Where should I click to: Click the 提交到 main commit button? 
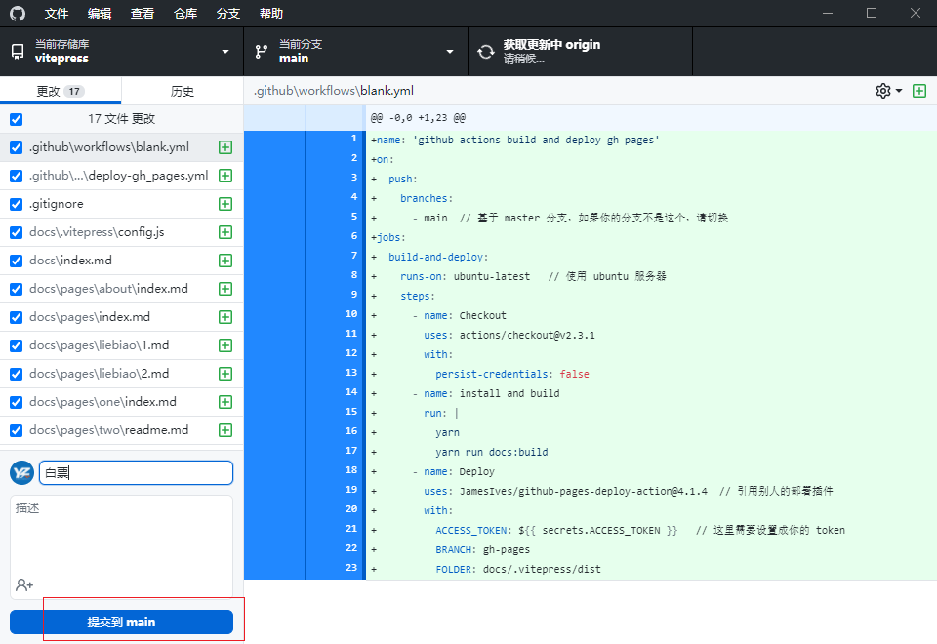click(121, 622)
